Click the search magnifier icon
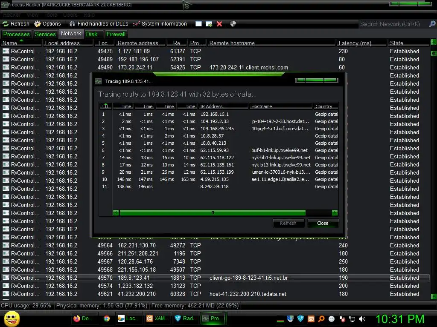This screenshot has height=327, width=437. (432, 24)
